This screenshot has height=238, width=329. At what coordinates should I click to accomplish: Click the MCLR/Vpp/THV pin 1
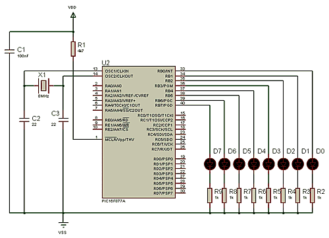pyautogui.click(x=97, y=139)
